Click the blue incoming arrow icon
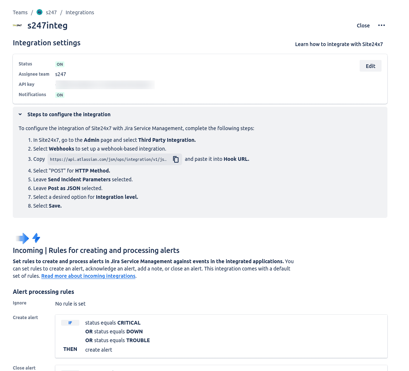Screen dimensions: 409x371 point(22,238)
